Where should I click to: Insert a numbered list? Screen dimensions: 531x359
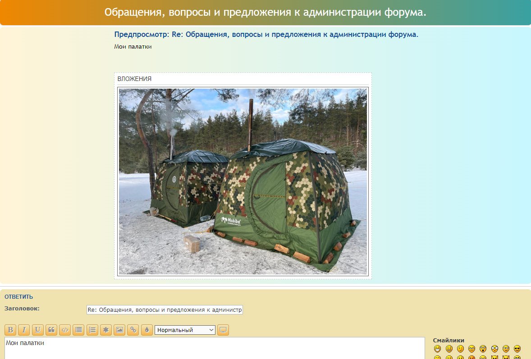point(92,330)
